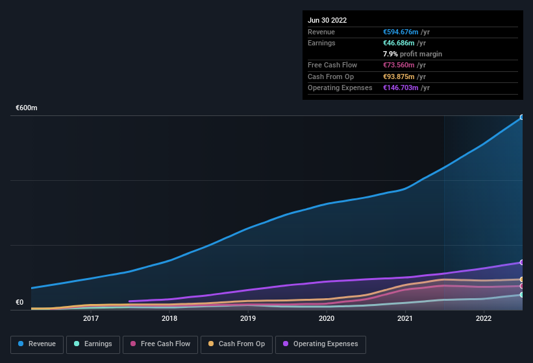Click the Free Cash Flow label in tooltip
Viewport: 533px width, 363px height.
pyautogui.click(x=332, y=65)
